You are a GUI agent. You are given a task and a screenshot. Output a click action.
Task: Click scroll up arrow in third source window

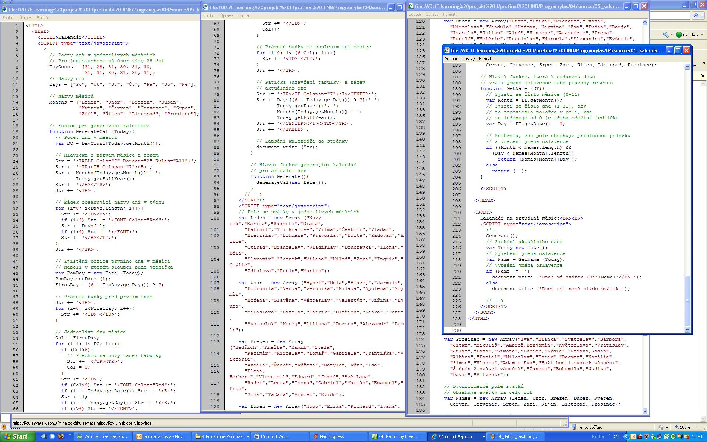[x=645, y=22]
